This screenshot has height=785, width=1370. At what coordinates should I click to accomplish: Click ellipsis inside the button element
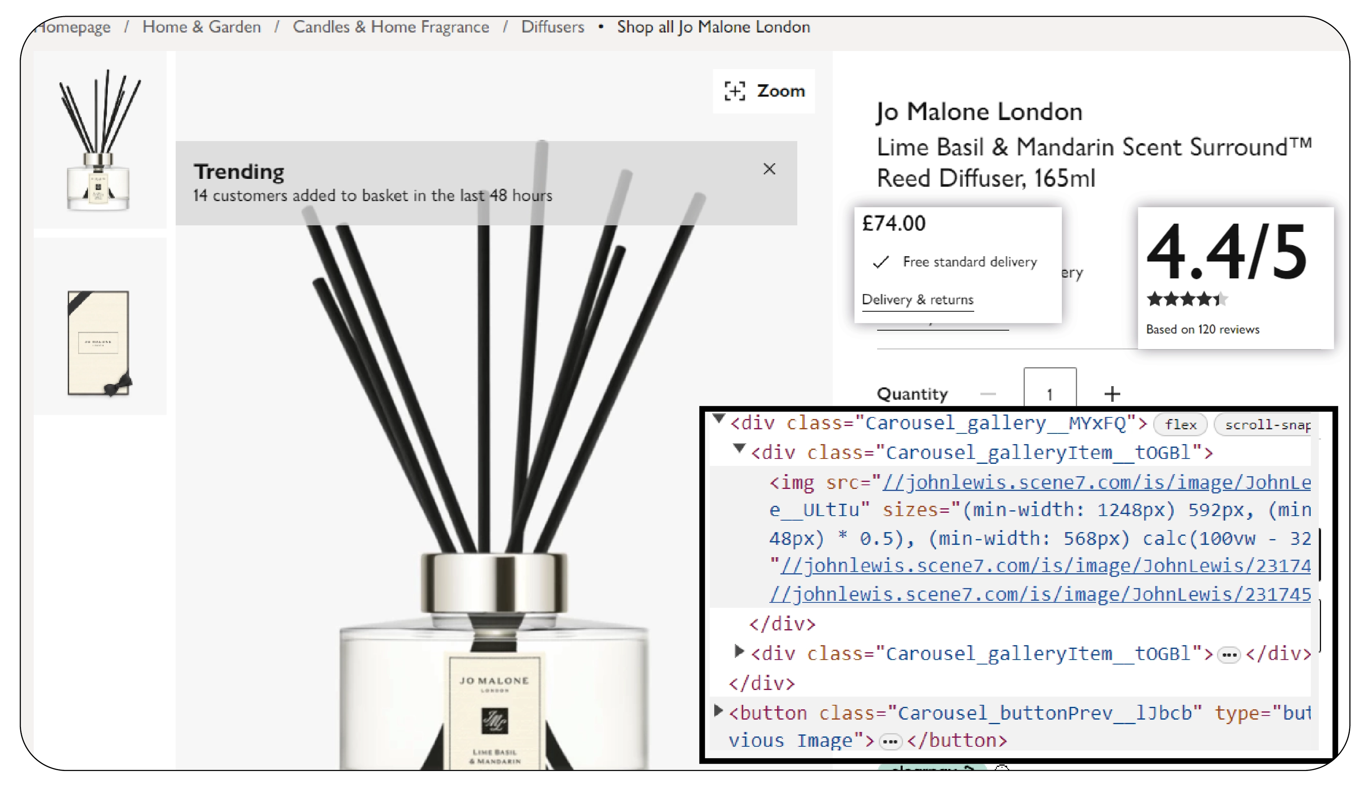[x=890, y=742]
